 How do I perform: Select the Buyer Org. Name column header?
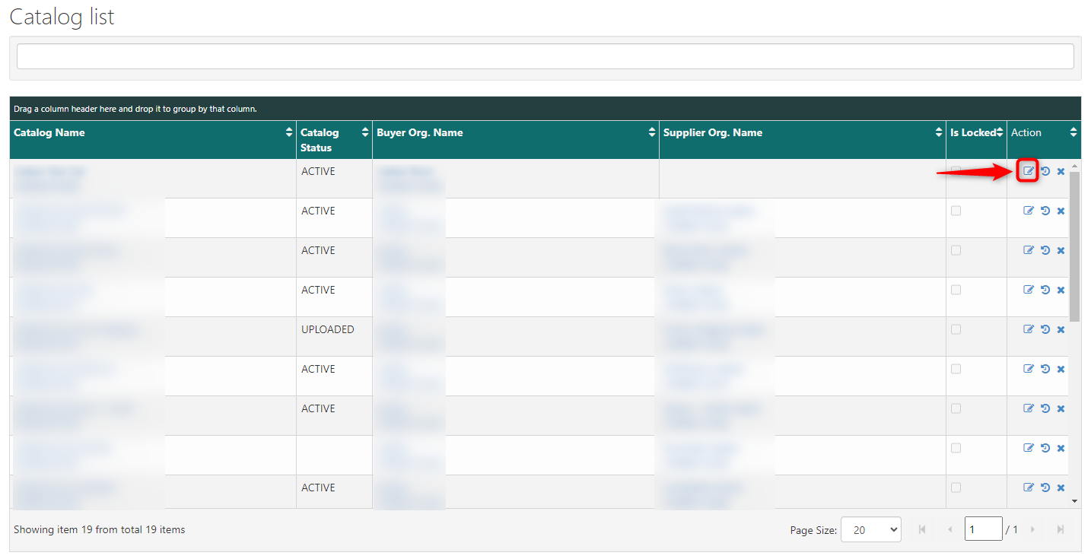420,132
